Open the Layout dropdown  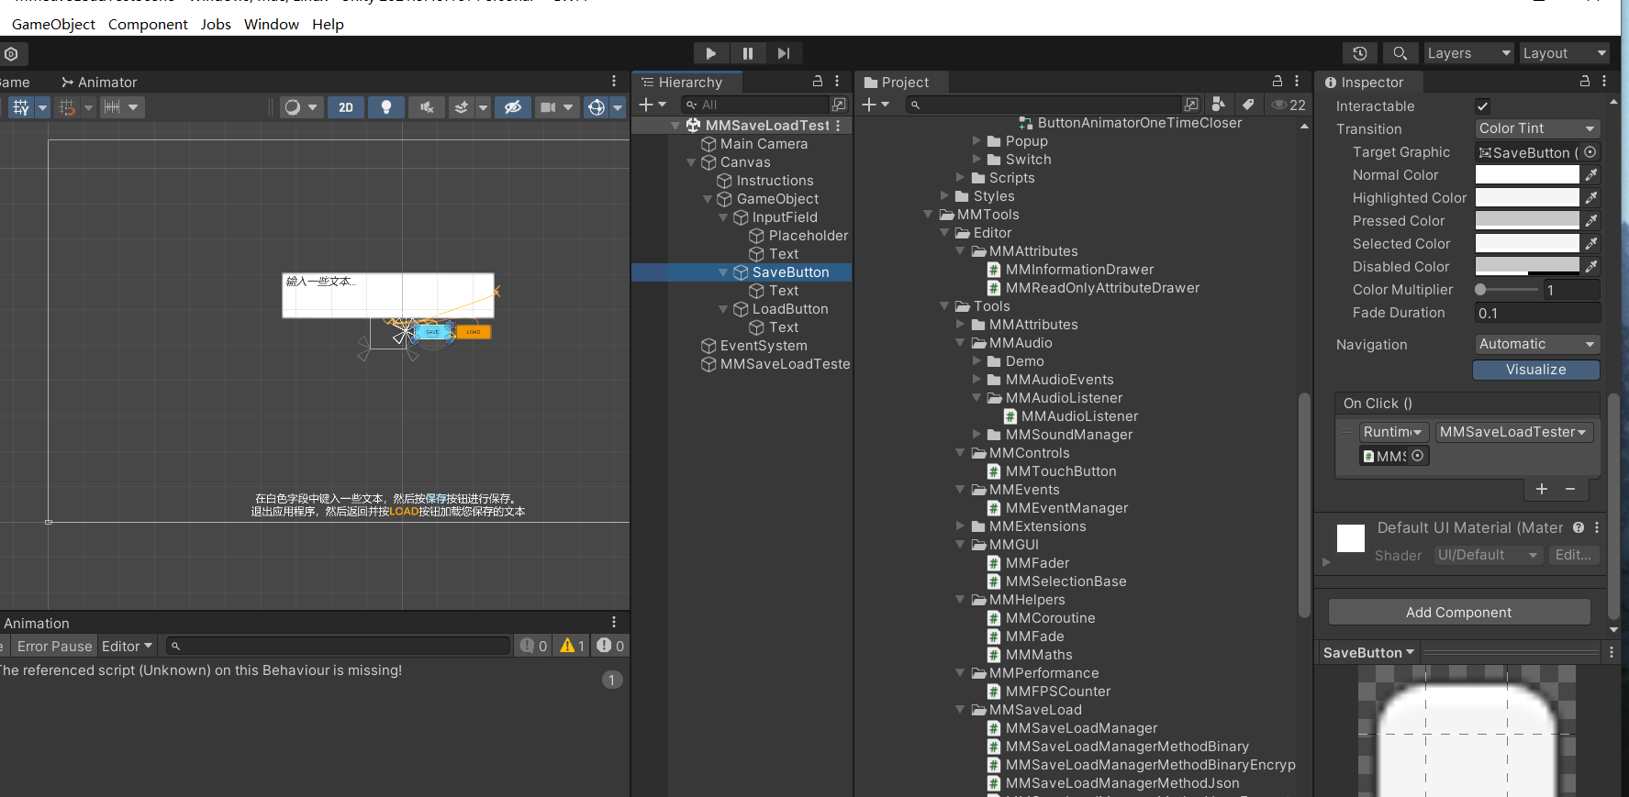1564,53
